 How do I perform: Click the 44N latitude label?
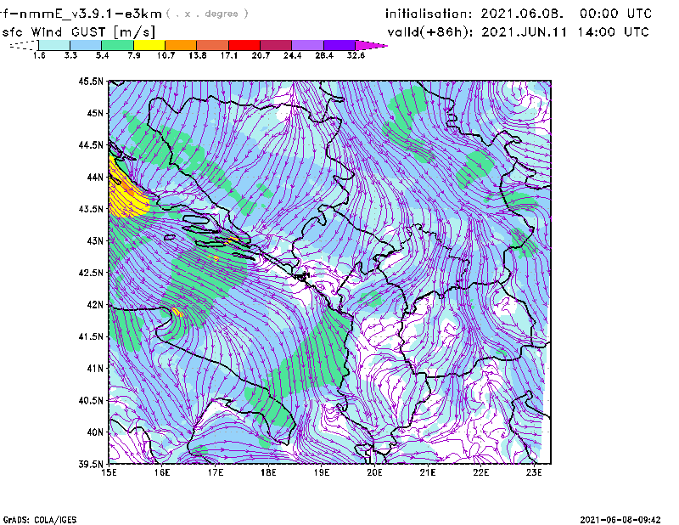95,177
